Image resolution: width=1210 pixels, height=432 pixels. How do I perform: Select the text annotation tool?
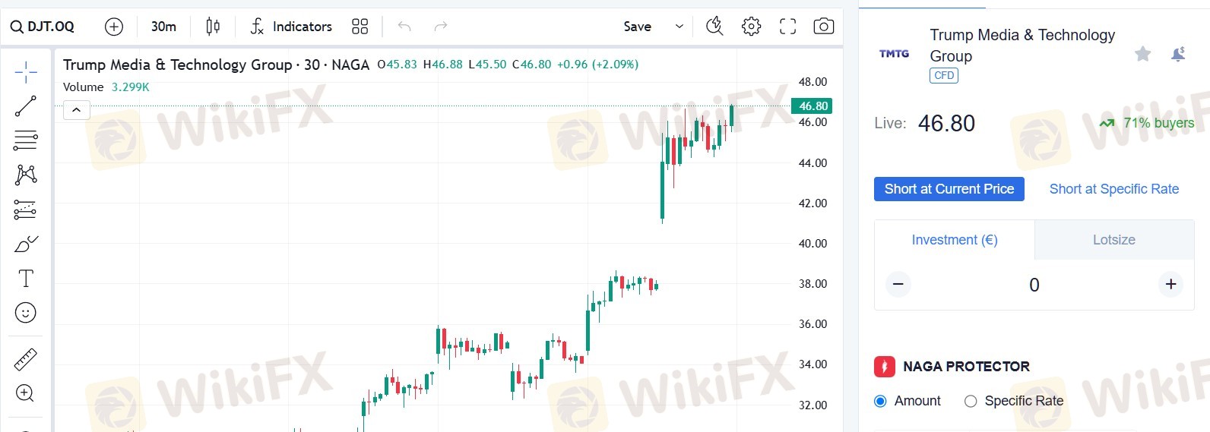click(26, 279)
